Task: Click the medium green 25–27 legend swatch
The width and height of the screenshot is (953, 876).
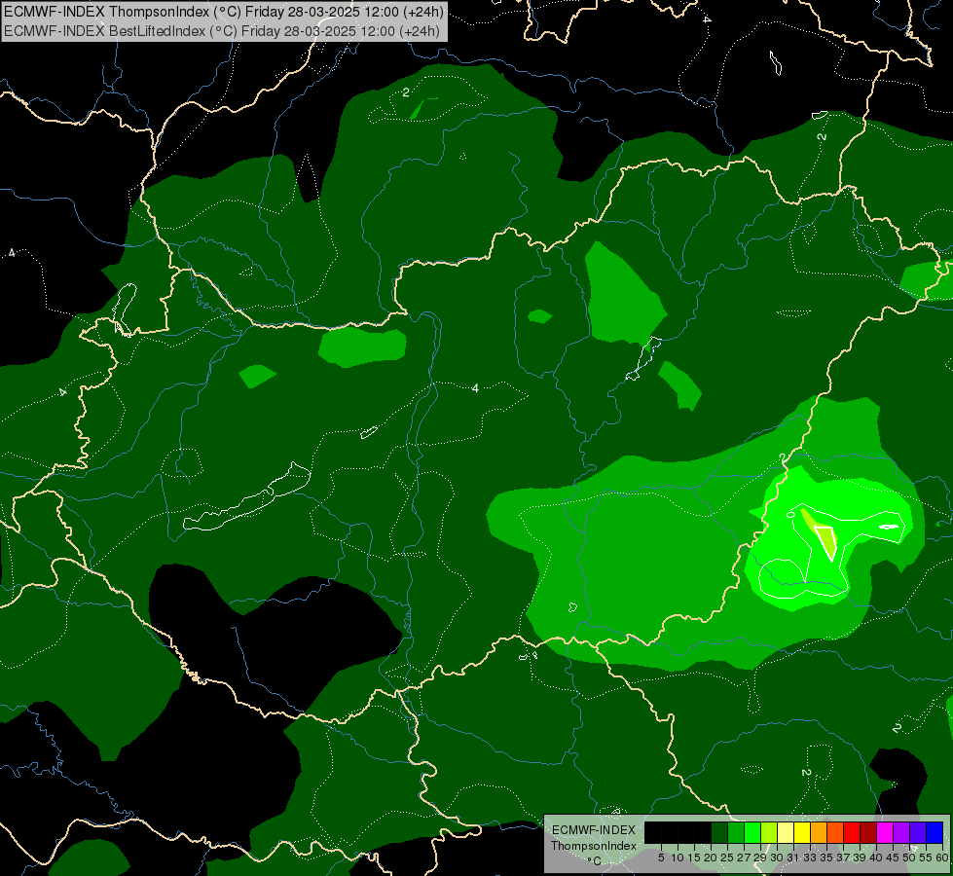Action: [x=736, y=832]
